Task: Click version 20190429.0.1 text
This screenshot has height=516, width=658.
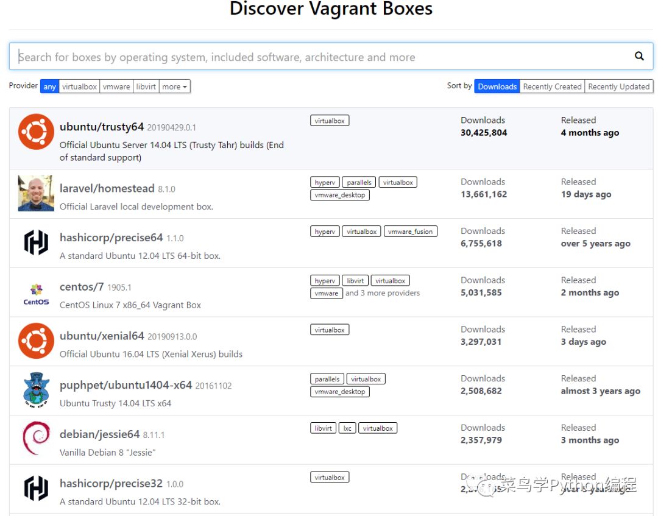Action: (172, 127)
